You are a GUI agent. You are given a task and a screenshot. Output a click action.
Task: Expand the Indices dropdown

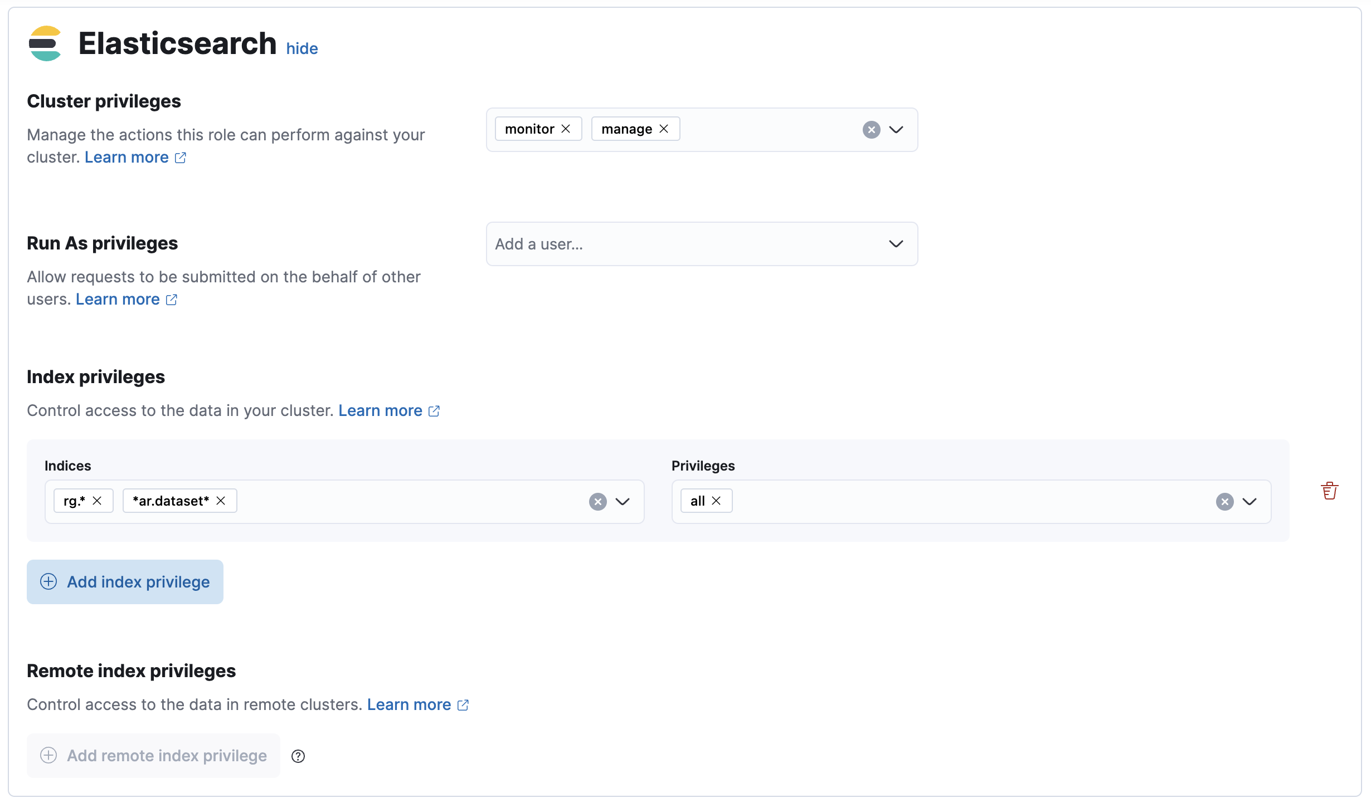(623, 502)
